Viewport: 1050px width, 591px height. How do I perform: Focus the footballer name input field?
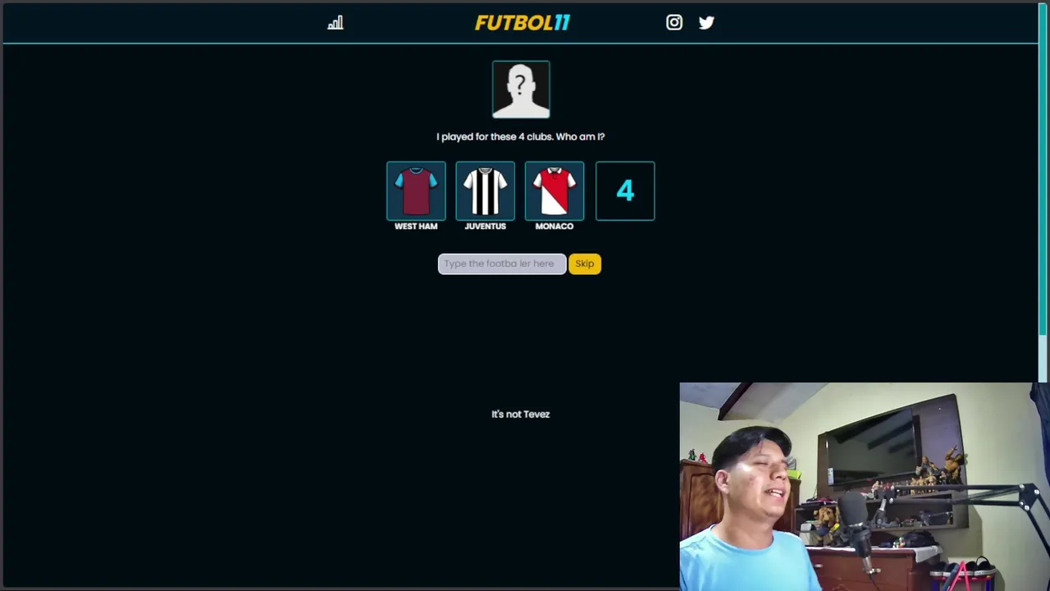pos(502,263)
